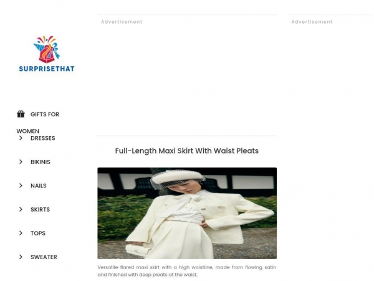The image size is (374, 281).
Task: Click the arrow icon beside SKIRTS
Action: pyautogui.click(x=21, y=209)
